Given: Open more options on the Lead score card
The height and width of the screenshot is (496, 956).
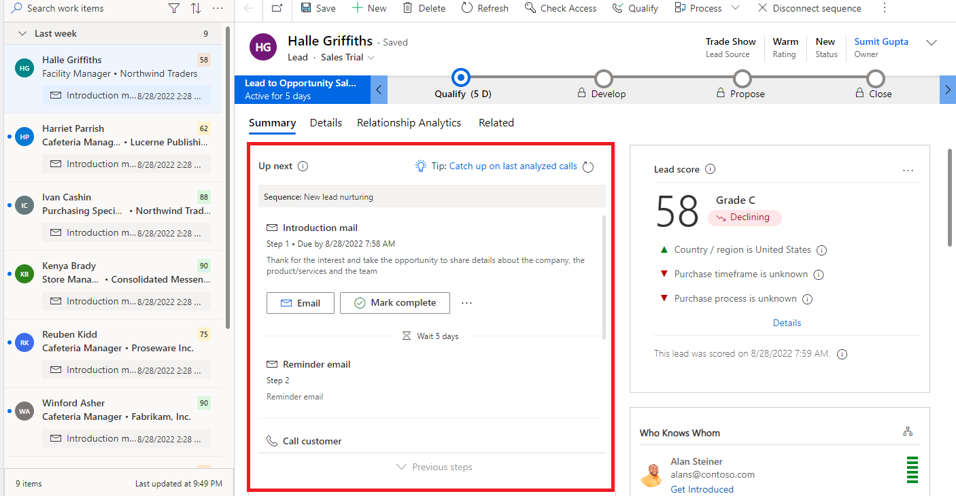Looking at the screenshot, I should click(x=908, y=171).
